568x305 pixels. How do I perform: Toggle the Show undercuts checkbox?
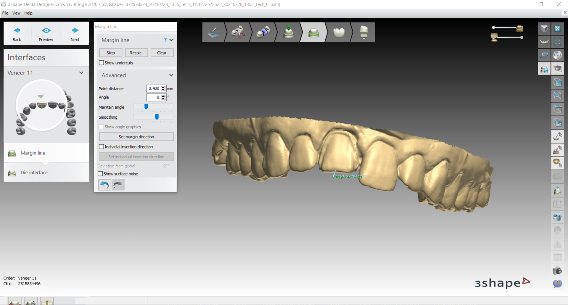[101, 63]
